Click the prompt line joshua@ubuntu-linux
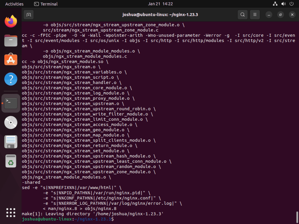The height and width of the screenshot is (224, 299). (x=68, y=219)
